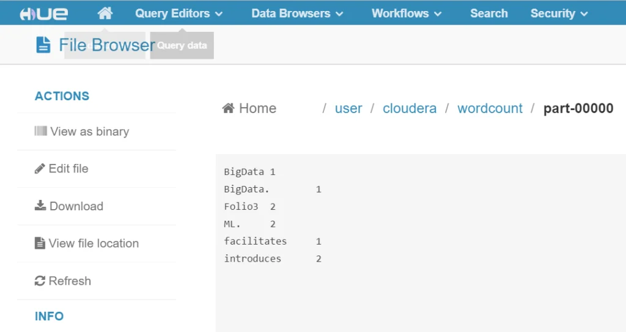Click the circular refresh icon
626x332 pixels.
click(40, 281)
